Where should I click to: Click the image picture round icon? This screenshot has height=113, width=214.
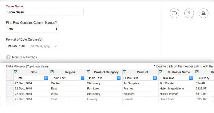[x=203, y=14]
